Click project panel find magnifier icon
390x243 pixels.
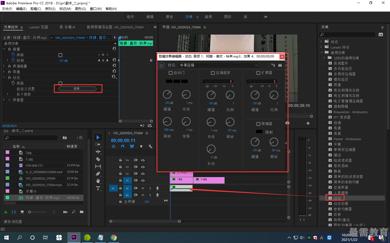coord(74,212)
